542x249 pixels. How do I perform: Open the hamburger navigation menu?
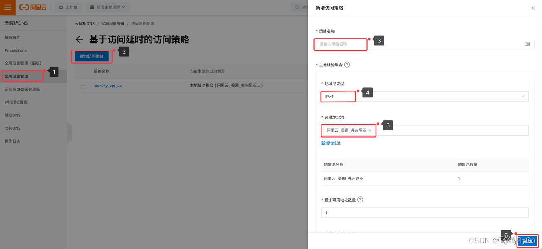pyautogui.click(x=8, y=7)
